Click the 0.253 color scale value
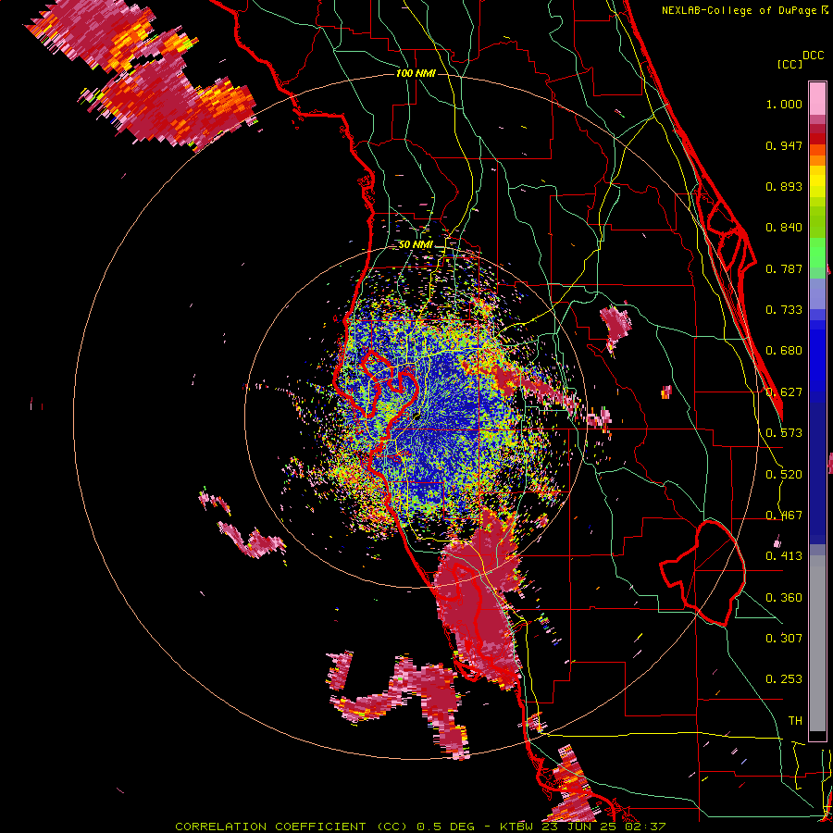The width and height of the screenshot is (833, 833). point(784,679)
